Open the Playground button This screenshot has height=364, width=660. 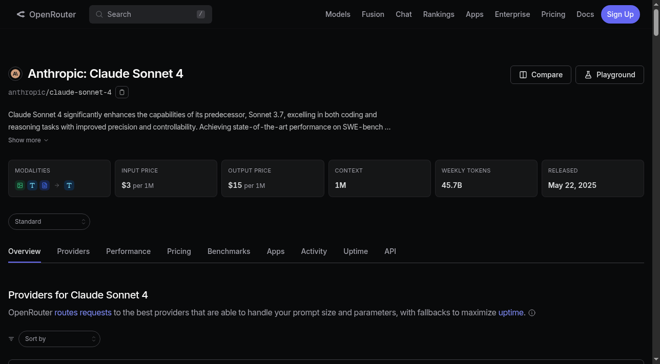click(610, 75)
